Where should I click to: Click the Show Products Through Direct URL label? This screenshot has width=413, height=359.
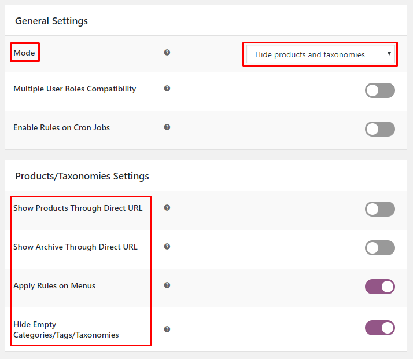click(x=78, y=208)
